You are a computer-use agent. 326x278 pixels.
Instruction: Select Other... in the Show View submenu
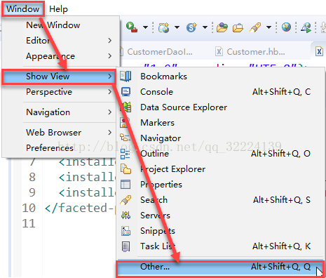coord(220,267)
